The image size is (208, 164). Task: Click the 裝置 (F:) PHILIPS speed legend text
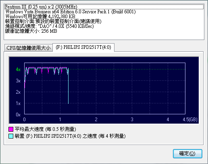coord(70,136)
